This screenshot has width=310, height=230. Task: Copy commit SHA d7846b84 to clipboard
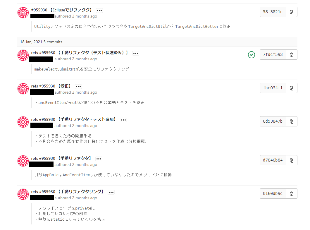291,160
